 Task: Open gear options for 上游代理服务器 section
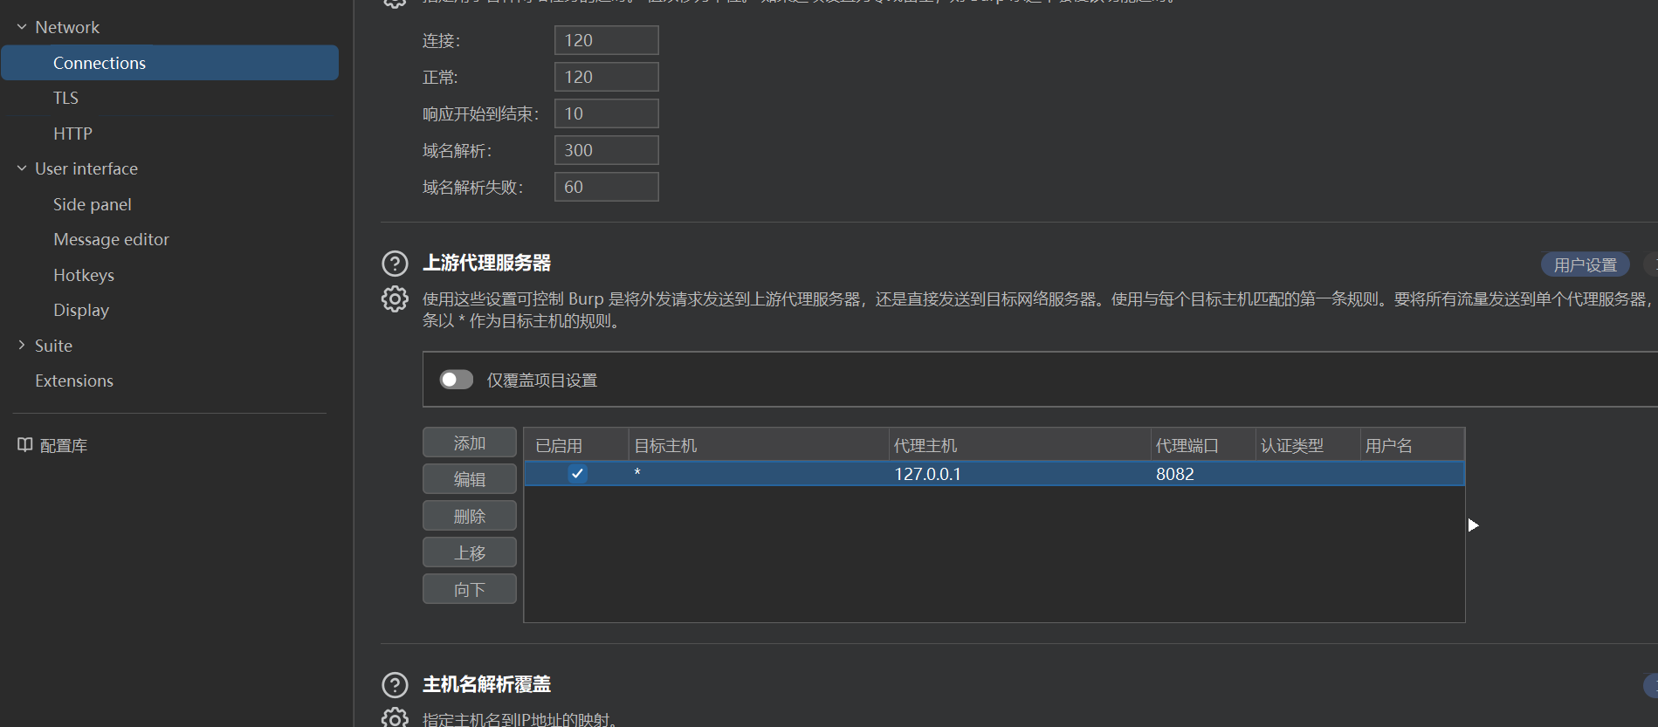(x=395, y=299)
